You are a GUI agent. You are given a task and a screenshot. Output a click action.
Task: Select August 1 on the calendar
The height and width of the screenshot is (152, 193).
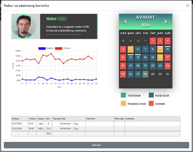point(152,41)
